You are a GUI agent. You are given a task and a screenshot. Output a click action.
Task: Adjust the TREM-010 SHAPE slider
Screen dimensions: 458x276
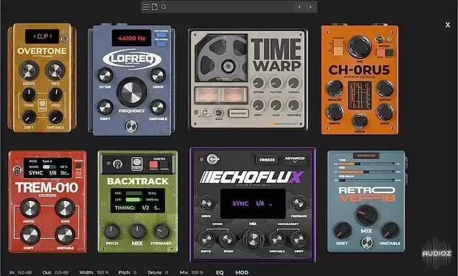[x=49, y=167]
